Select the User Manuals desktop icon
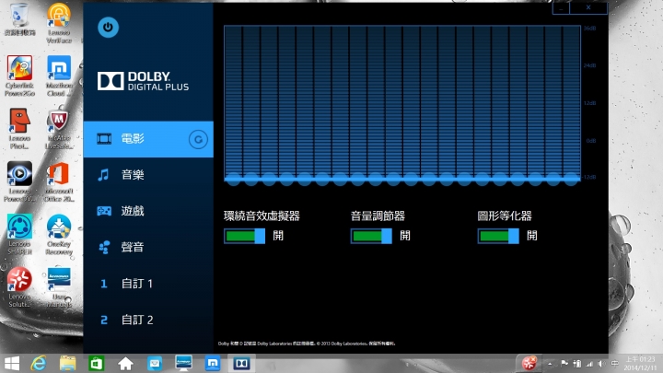This screenshot has width=663, height=373. point(59,287)
